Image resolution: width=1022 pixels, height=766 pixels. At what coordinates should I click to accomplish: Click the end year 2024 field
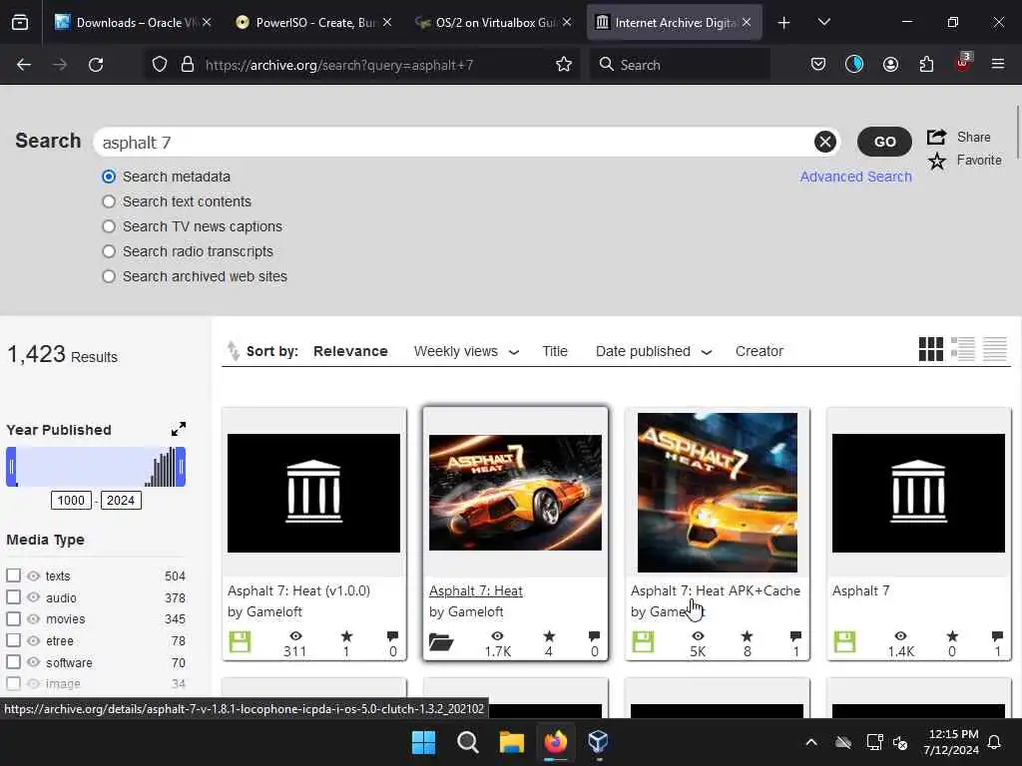121,501
